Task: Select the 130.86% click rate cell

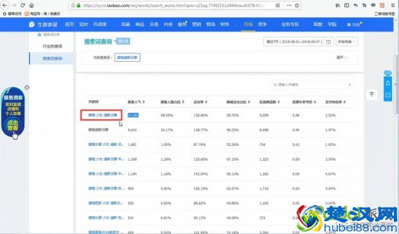Action: pyautogui.click(x=201, y=115)
